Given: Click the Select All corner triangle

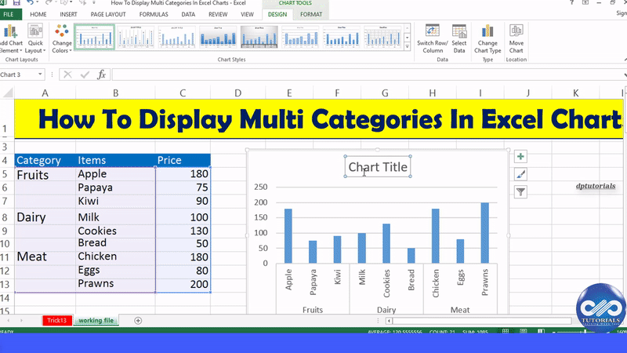Looking at the screenshot, I should coord(8,93).
